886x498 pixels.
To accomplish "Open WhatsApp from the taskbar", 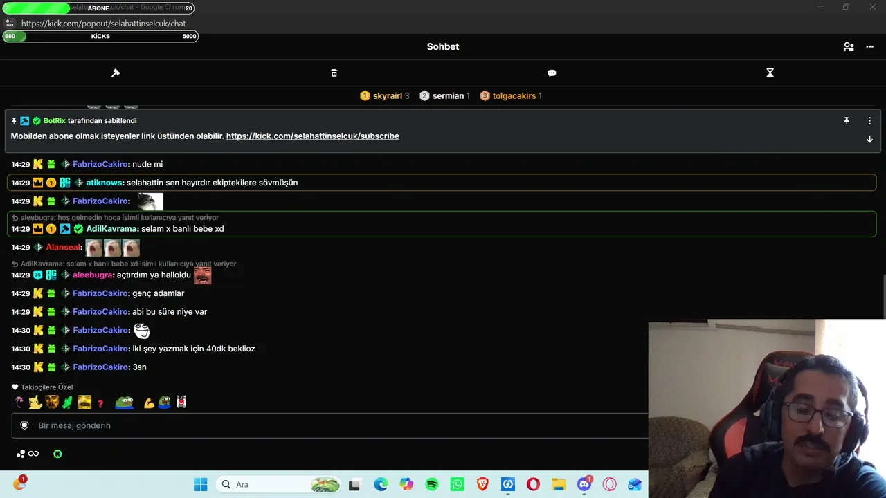I will [x=457, y=484].
